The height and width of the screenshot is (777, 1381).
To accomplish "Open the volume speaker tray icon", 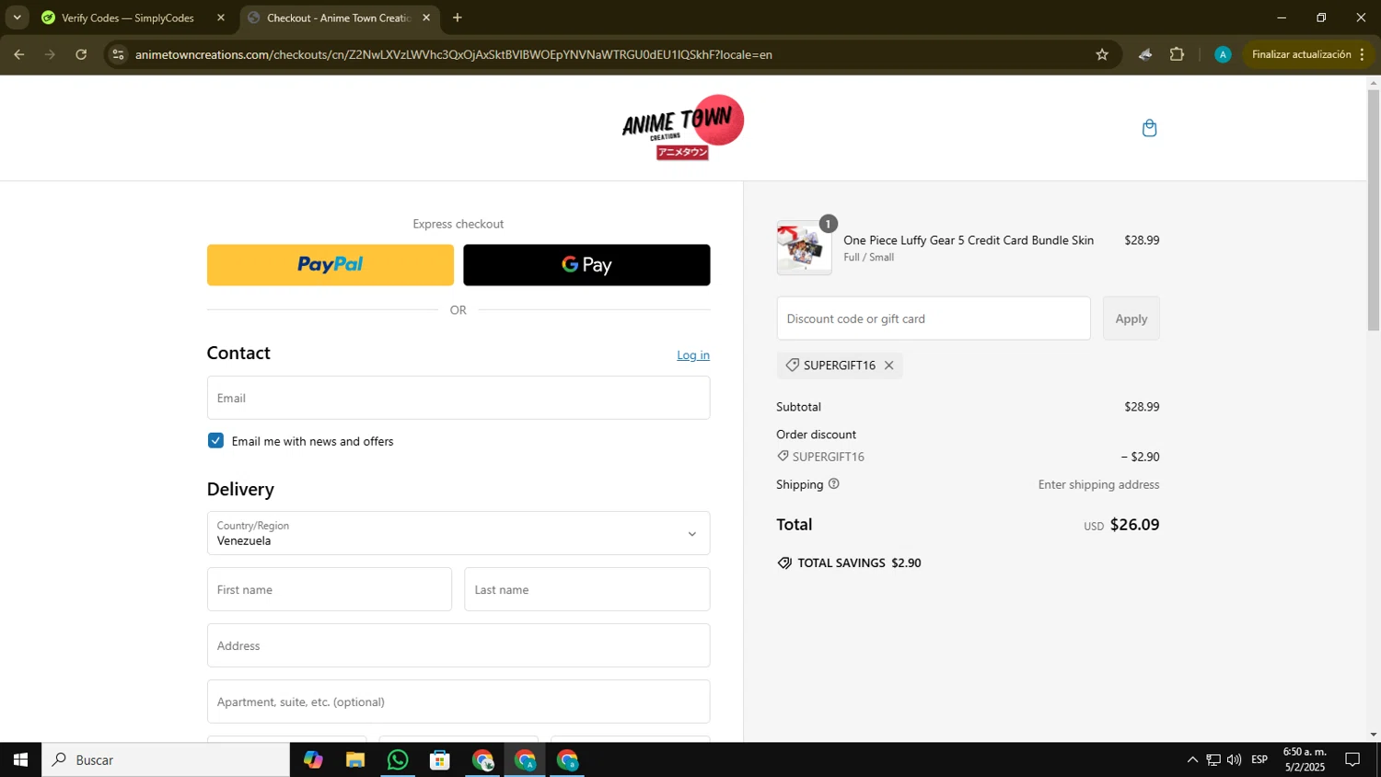I will coord(1234,760).
